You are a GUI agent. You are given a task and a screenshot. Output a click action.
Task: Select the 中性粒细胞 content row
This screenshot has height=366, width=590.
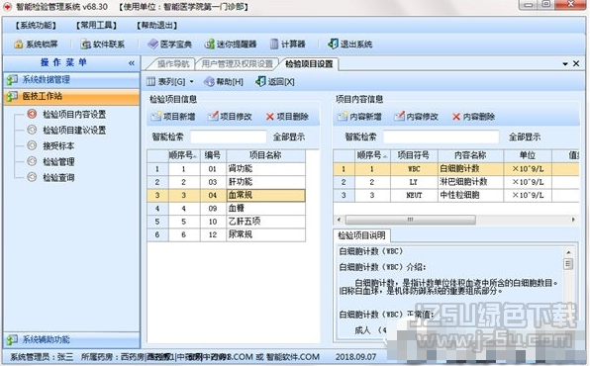(x=456, y=195)
